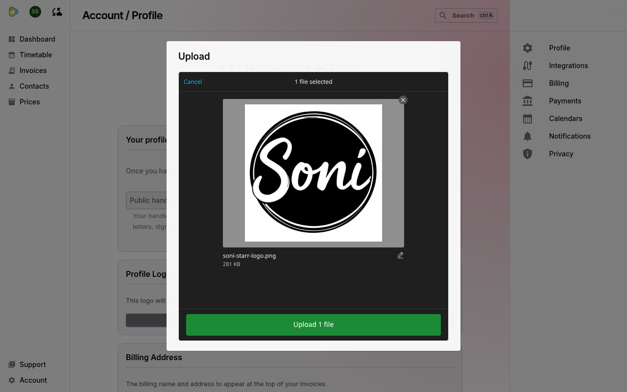Click the Prices sidebar icon

(x=12, y=102)
